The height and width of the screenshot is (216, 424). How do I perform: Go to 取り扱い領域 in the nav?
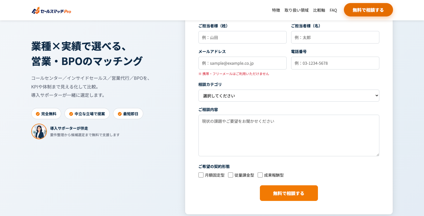pos(296,10)
